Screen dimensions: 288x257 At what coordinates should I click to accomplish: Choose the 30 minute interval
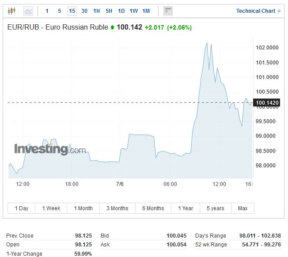pyautogui.click(x=84, y=11)
